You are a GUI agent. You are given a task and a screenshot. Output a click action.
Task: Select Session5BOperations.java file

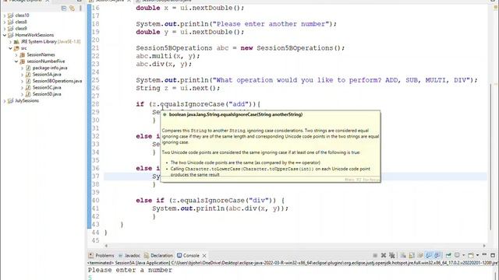(x=57, y=81)
